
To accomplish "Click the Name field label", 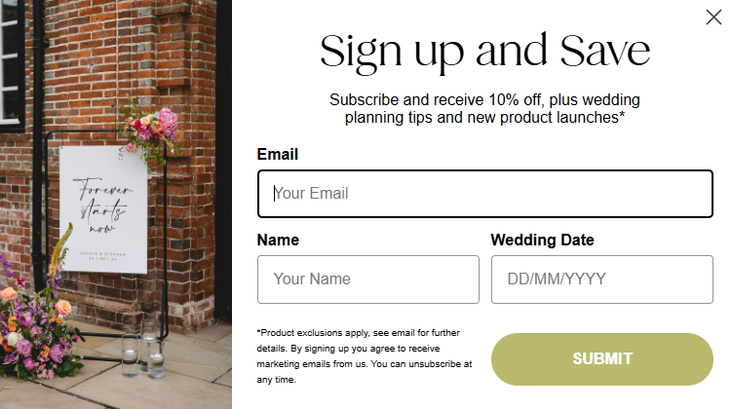I will (x=278, y=240).
